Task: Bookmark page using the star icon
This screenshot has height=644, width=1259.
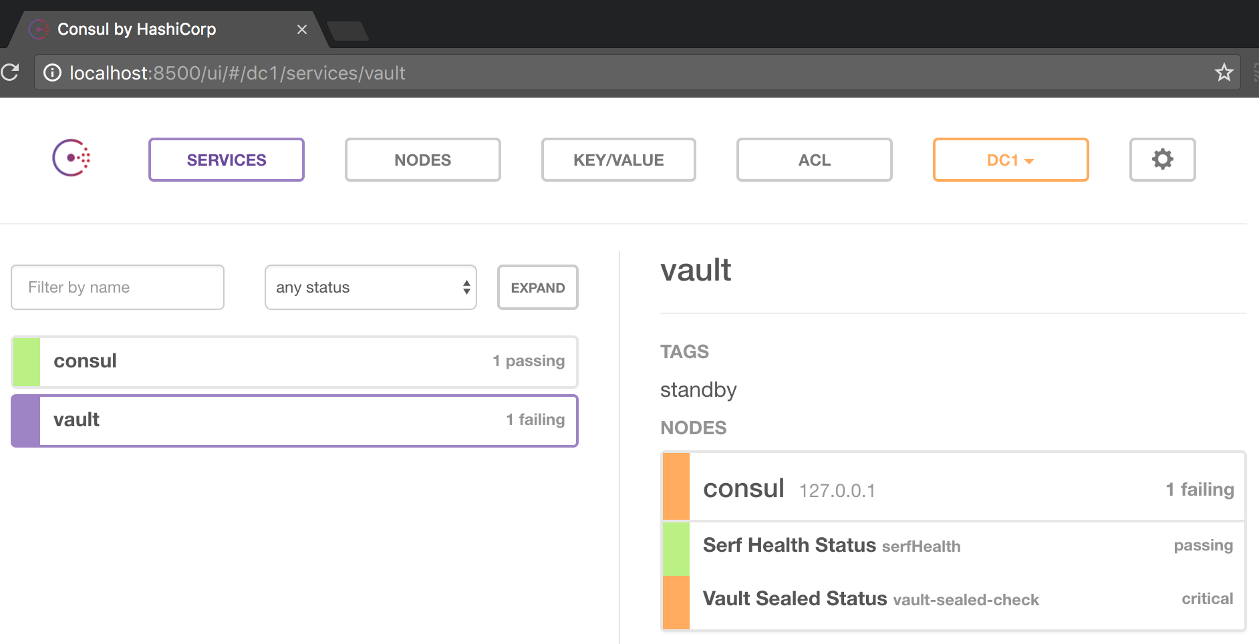Action: click(1224, 72)
